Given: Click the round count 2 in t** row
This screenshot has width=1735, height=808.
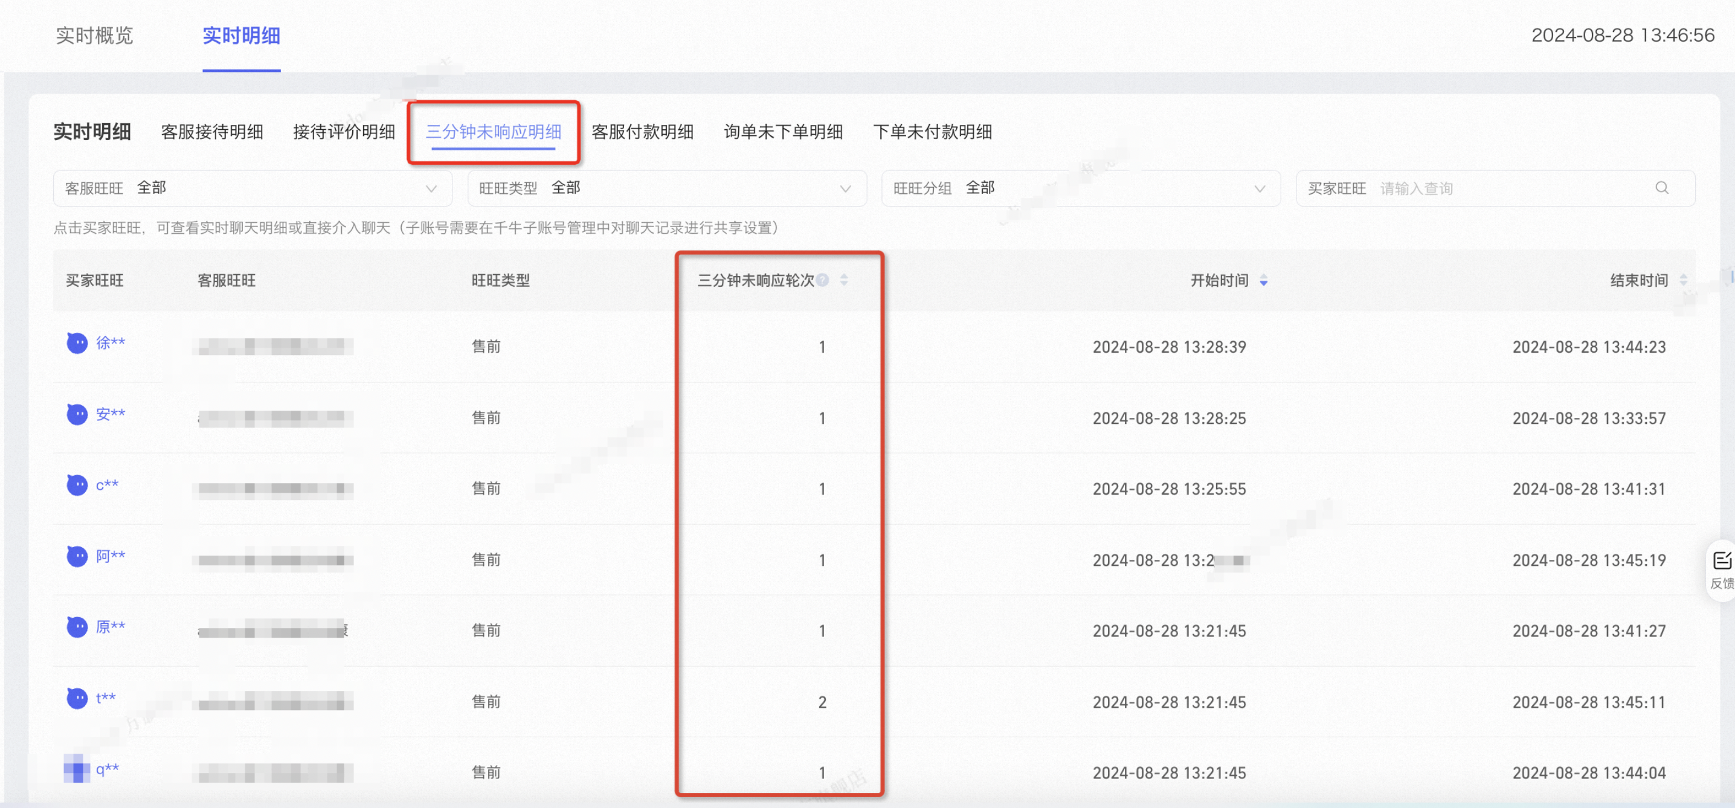Looking at the screenshot, I should tap(822, 702).
